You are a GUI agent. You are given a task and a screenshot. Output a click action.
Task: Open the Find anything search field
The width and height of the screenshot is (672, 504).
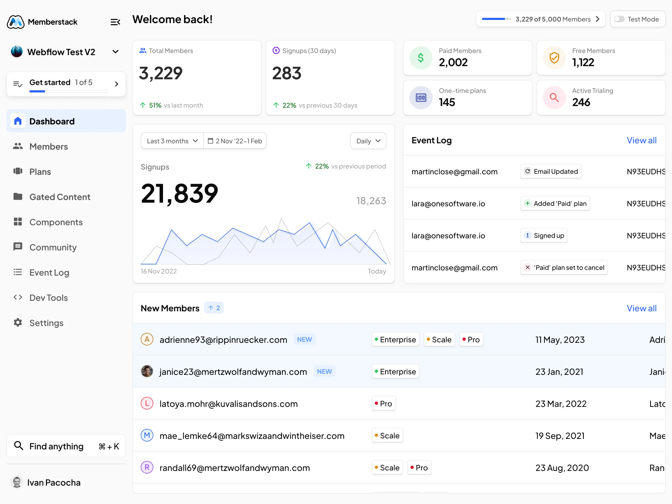[x=66, y=446]
